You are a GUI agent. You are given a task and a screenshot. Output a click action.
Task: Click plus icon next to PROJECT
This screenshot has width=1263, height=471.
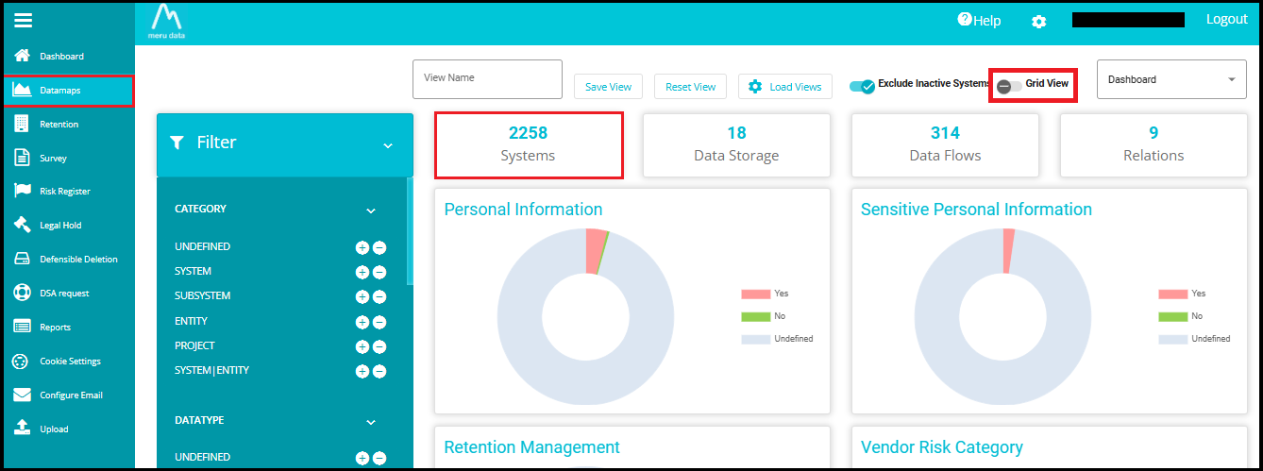362,346
